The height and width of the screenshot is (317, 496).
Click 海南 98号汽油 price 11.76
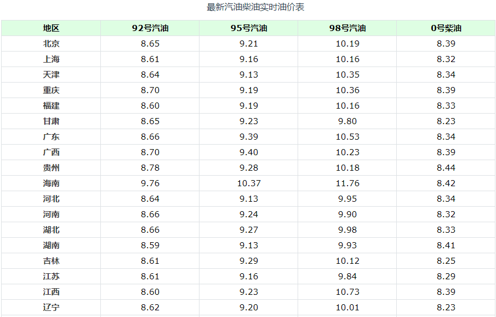pyautogui.click(x=347, y=183)
